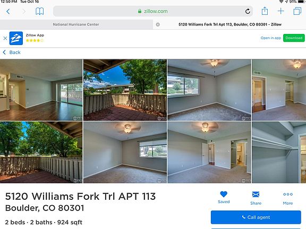Expand the More options menu

click(288, 198)
